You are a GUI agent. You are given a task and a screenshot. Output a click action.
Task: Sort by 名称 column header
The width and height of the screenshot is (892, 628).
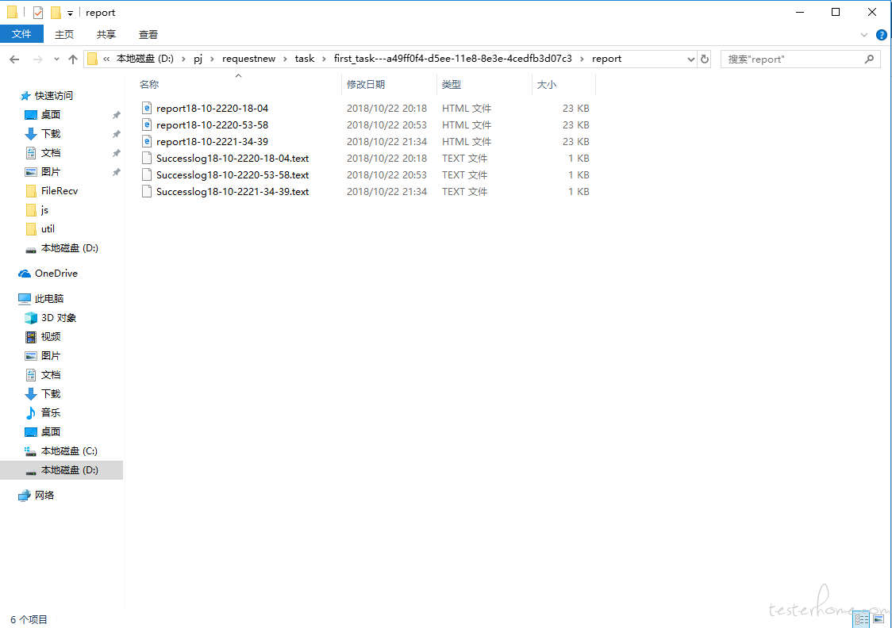[149, 85]
